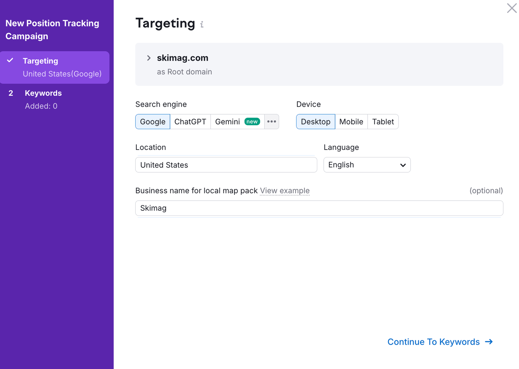Continue To Keywords step
This screenshot has width=519, height=369.
440,342
